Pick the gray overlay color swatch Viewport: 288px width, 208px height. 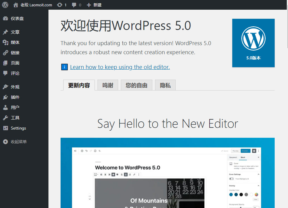point(246,195)
